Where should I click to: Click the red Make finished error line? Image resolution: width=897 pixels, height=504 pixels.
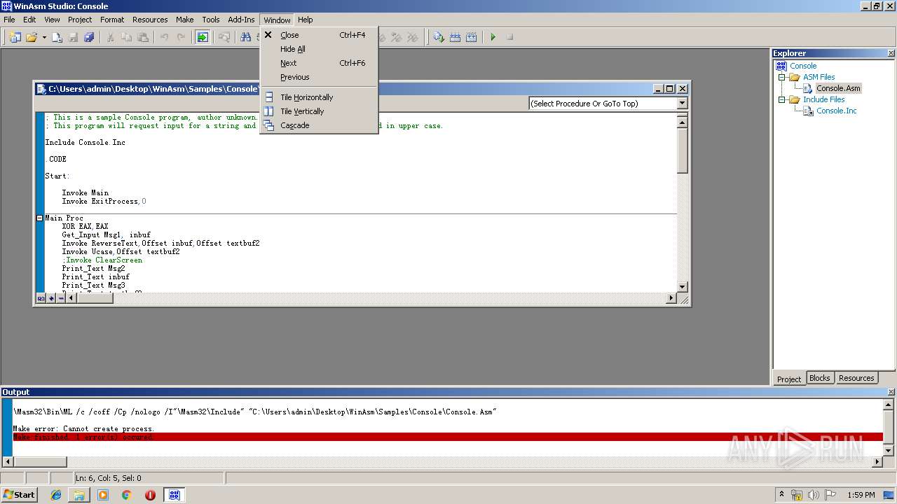point(448,437)
